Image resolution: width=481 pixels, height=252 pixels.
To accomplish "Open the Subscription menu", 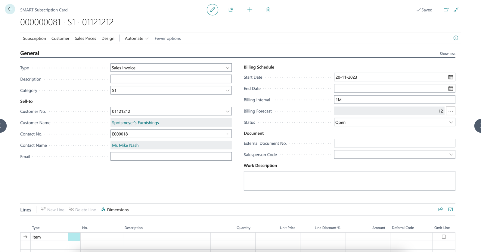I will coord(34,38).
